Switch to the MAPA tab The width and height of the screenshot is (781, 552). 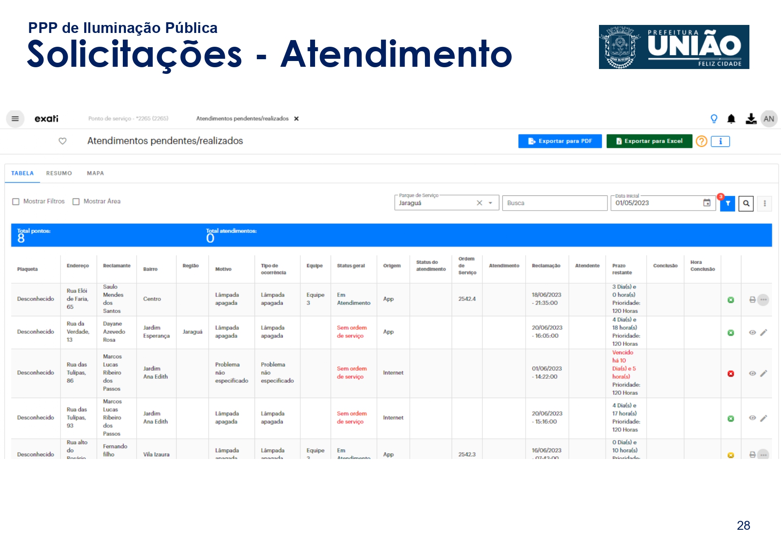coord(95,173)
